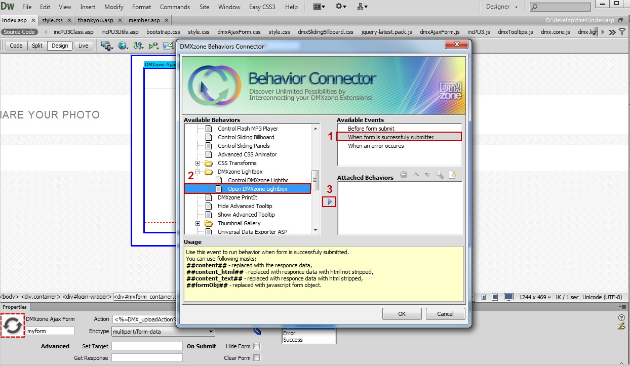Screen dimensions: 630x366
Task: Select the mobile size icon in status bar
Action: click(x=485, y=297)
